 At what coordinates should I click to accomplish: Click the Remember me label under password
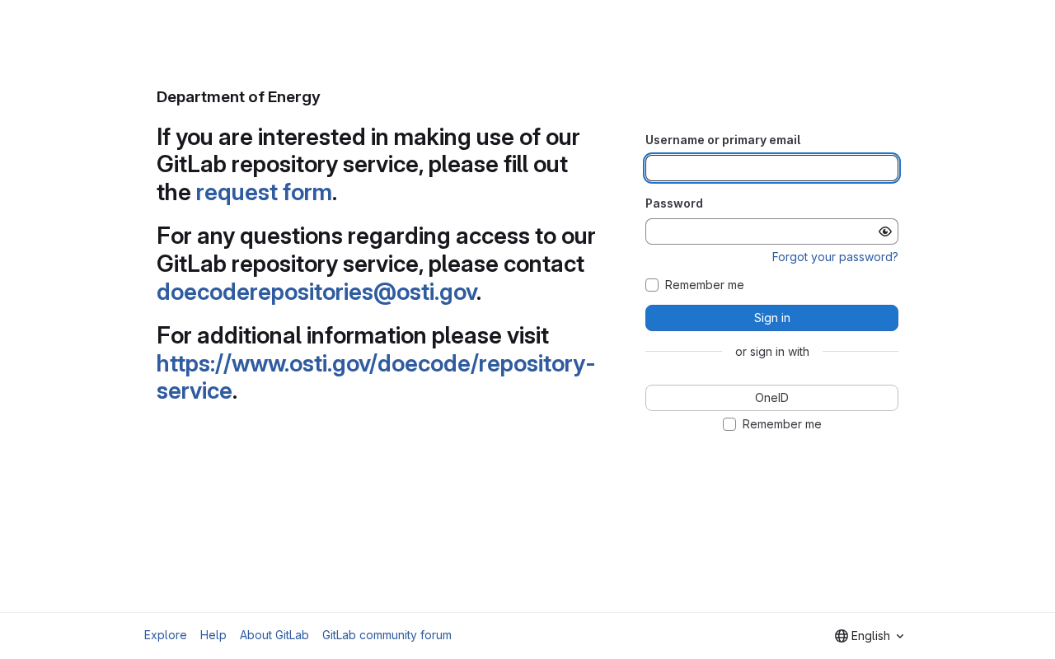[705, 285]
